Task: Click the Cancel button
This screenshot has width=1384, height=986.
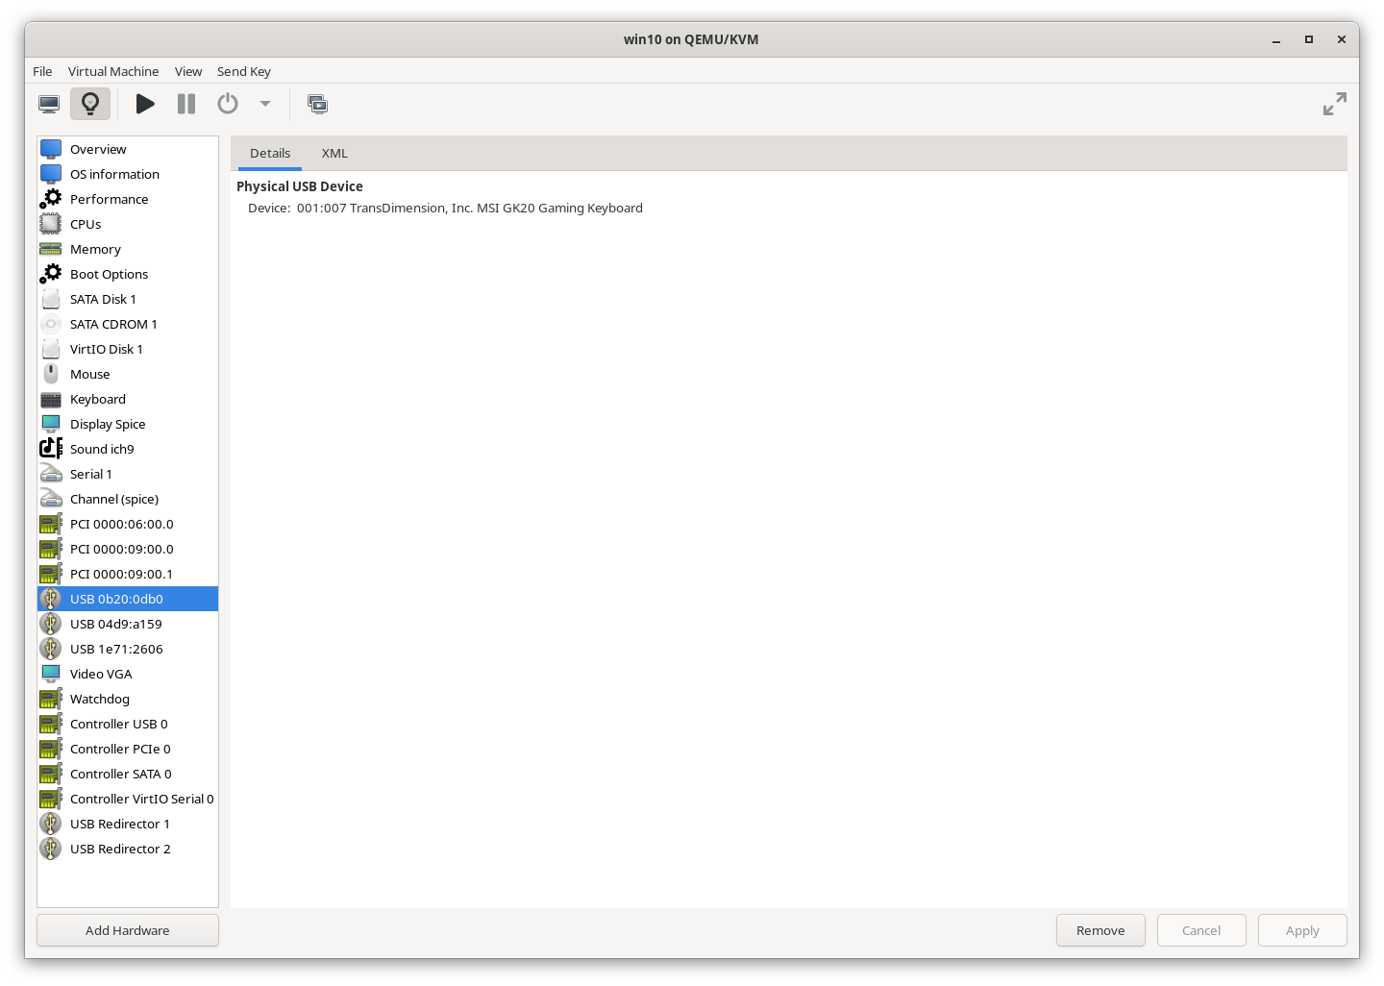Action: (x=1201, y=930)
